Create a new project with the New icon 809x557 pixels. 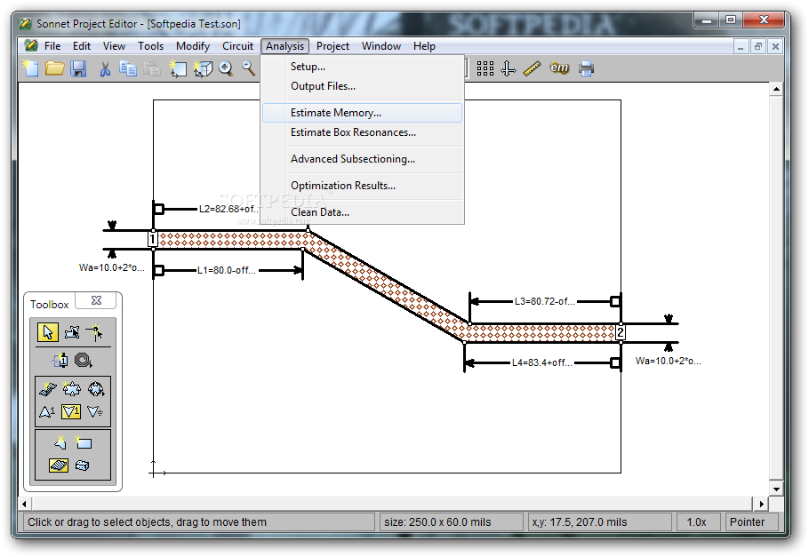pos(30,68)
